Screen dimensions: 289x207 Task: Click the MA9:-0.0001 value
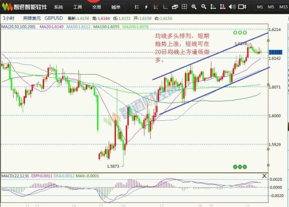87,176
